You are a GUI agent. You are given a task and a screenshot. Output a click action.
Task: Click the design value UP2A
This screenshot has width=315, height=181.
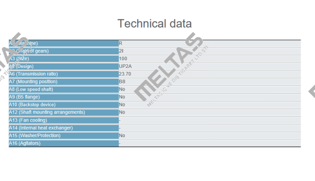click(125, 66)
